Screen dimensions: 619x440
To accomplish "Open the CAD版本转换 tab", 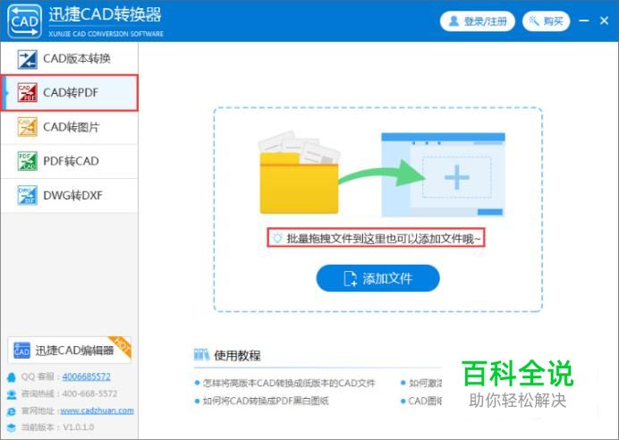I will click(70, 59).
